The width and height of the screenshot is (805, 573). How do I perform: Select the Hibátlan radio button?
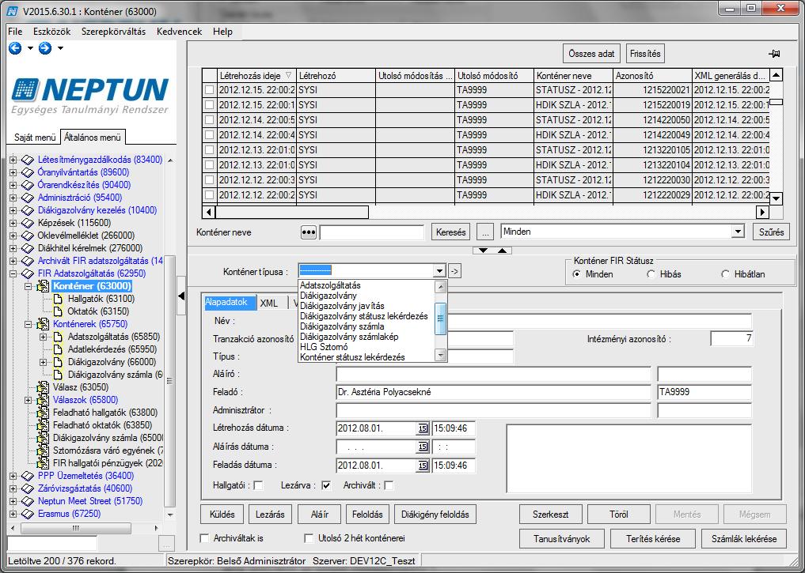tap(725, 274)
